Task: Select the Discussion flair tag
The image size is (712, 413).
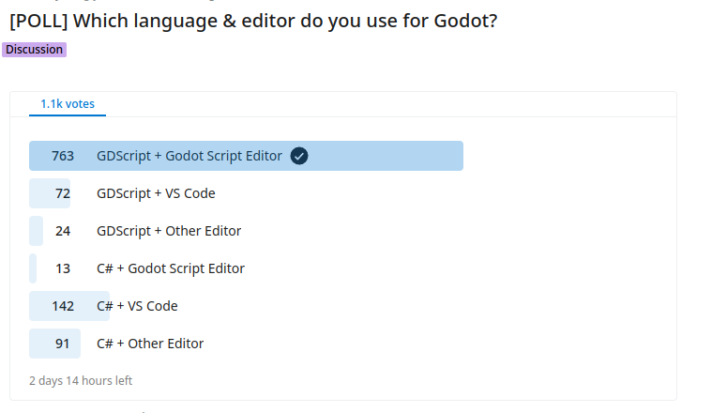Action: [34, 50]
